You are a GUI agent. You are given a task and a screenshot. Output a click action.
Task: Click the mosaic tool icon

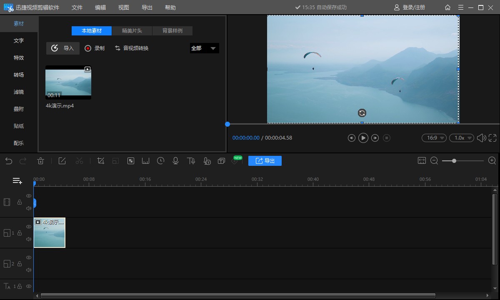131,161
